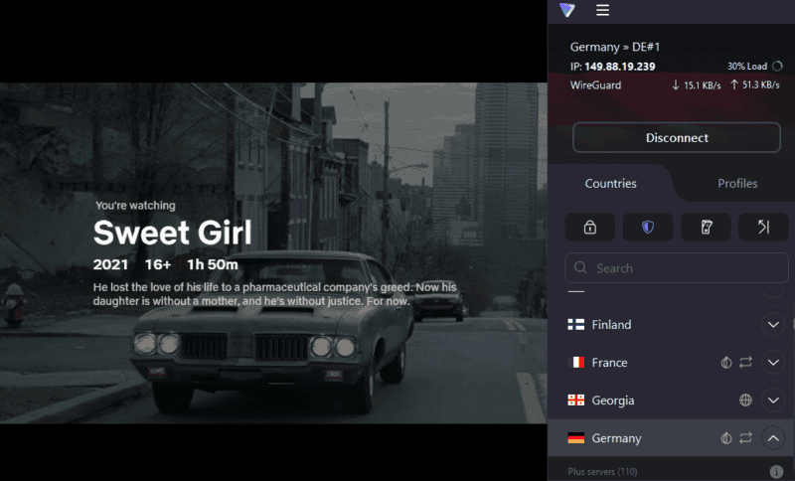Screen dimensions: 795x481
Task: Click the Tor icon in France row
Action: [x=726, y=363]
